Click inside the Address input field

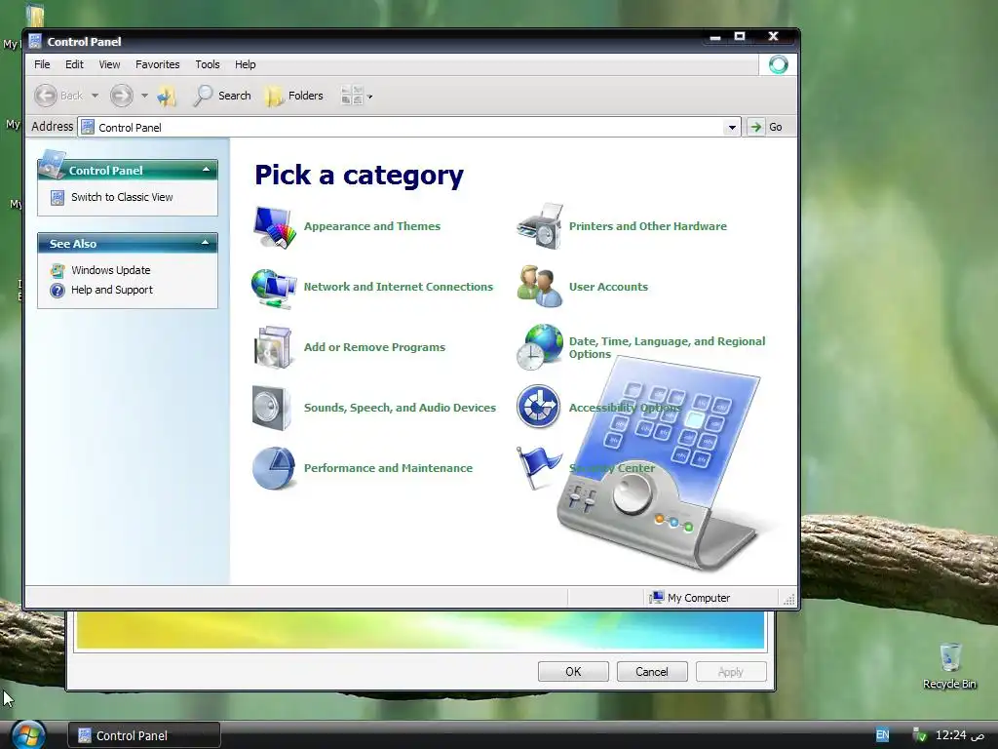tap(408, 128)
